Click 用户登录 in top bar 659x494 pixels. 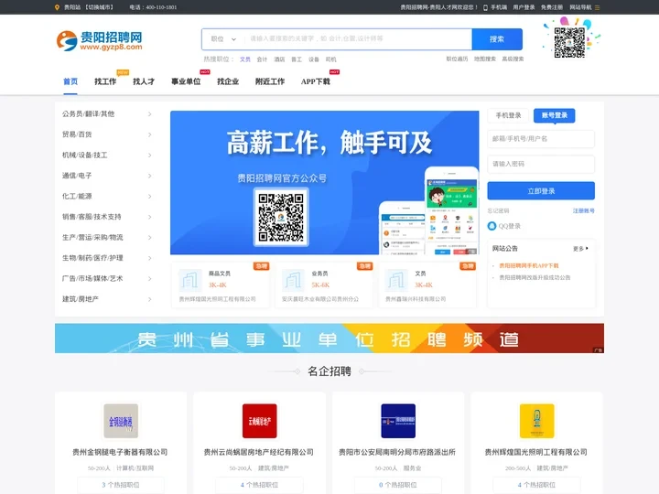coord(524,7)
